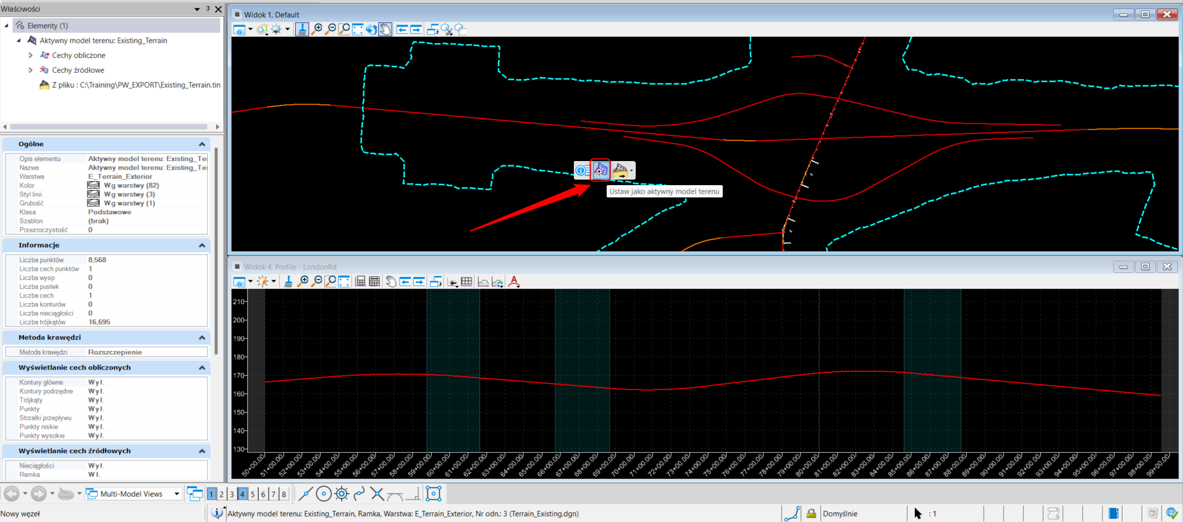Click the Set as active terrain model icon
Image resolution: width=1183 pixels, height=522 pixels.
tap(600, 170)
